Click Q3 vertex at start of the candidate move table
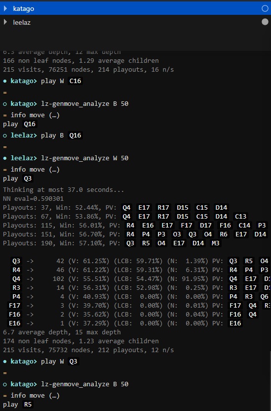This screenshot has width=271, height=411. (16, 261)
